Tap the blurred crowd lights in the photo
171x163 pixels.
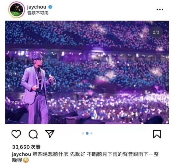(109, 76)
